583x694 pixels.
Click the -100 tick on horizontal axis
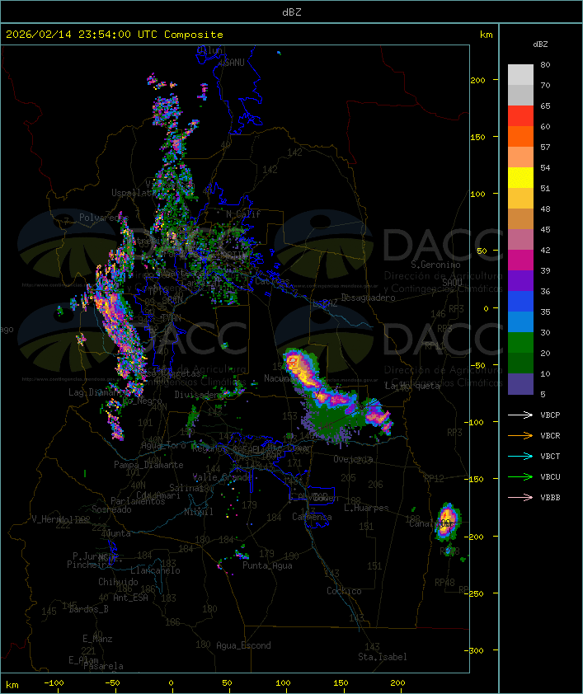[54, 683]
